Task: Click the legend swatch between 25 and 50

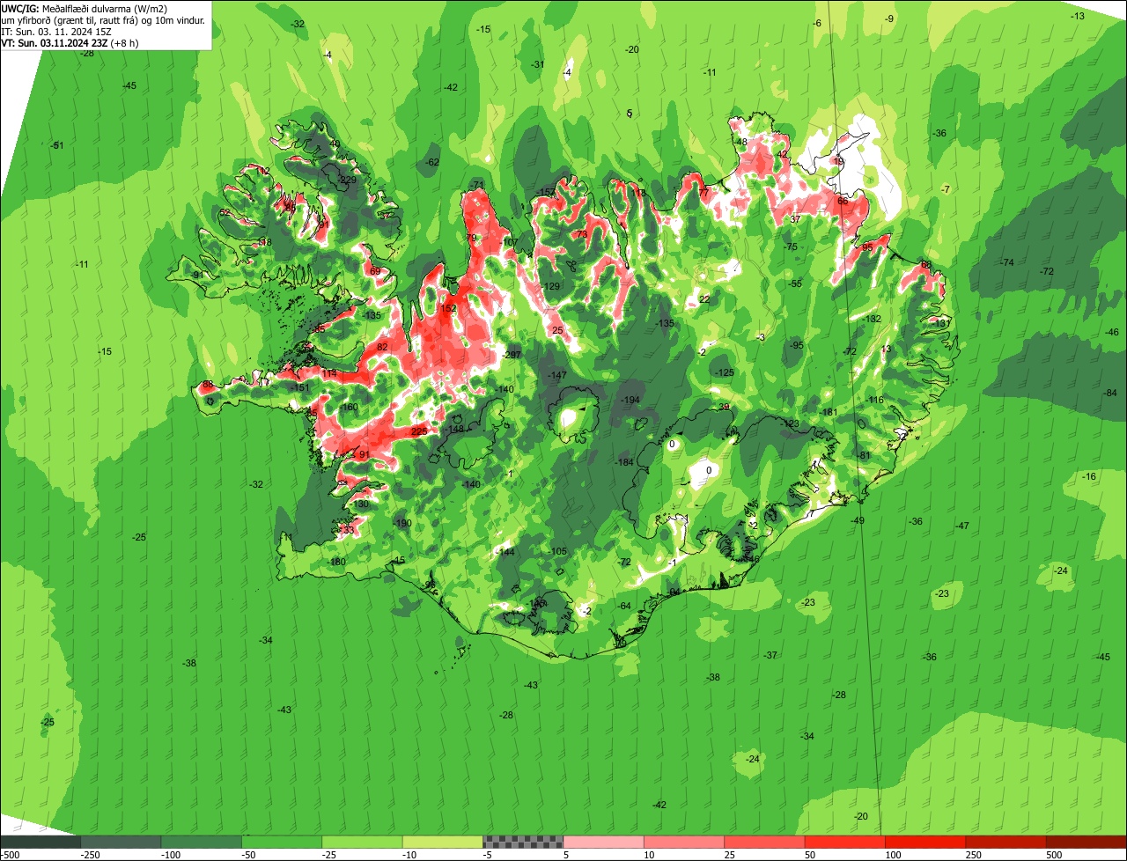Action: pos(765,842)
